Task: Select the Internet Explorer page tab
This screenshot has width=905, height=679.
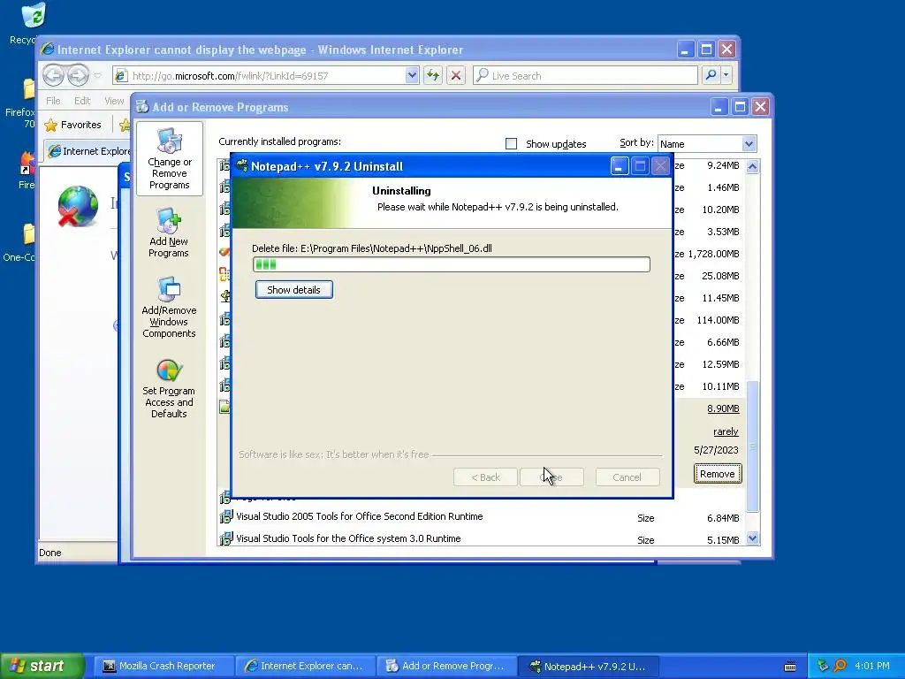Action: [88, 151]
